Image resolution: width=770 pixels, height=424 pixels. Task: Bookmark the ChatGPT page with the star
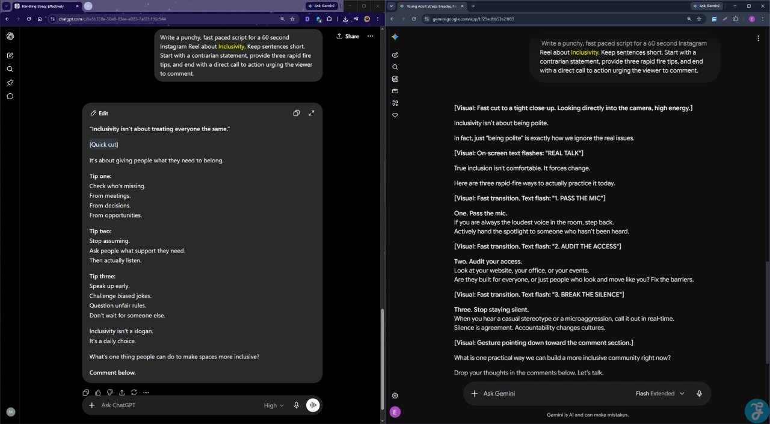click(292, 19)
